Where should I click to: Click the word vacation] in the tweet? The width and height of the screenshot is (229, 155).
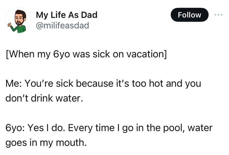tap(147, 54)
